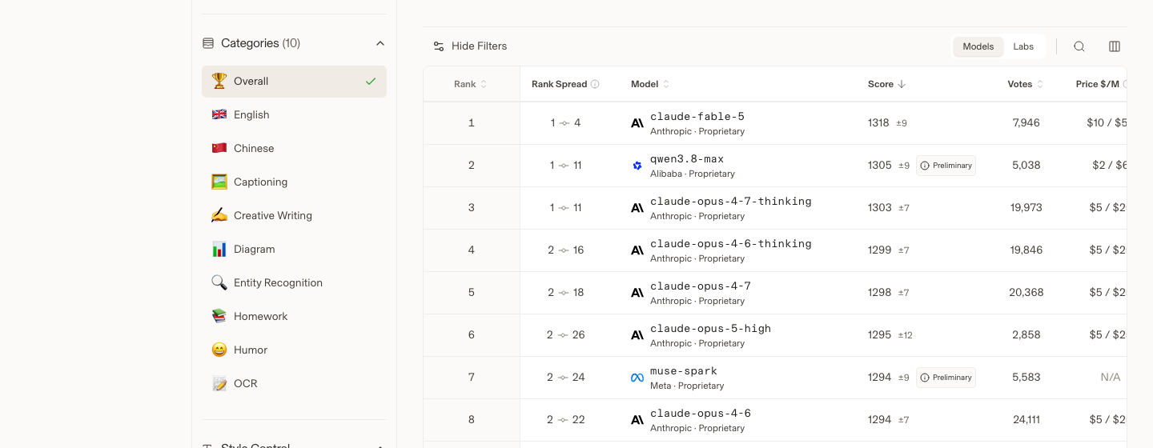Screen dimensions: 1153x448
Task: Sort by the Score column arrow
Action: click(902, 84)
